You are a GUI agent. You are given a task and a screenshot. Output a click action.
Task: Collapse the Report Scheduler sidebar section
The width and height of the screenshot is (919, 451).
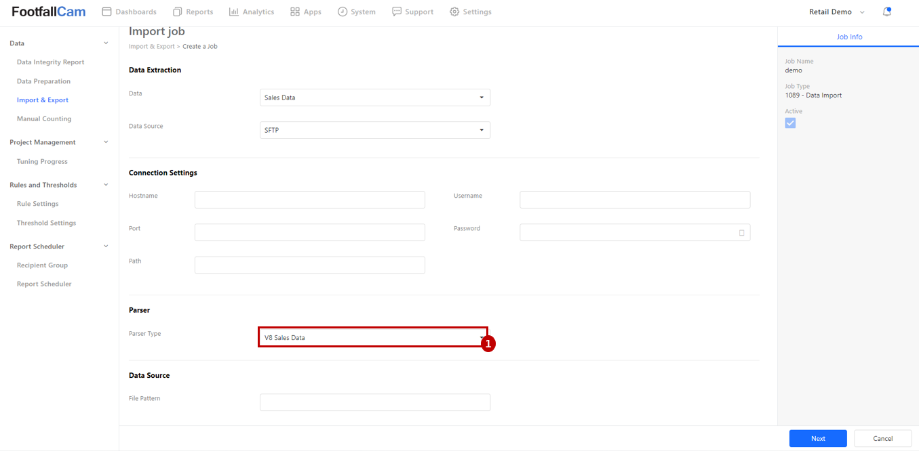(105, 246)
